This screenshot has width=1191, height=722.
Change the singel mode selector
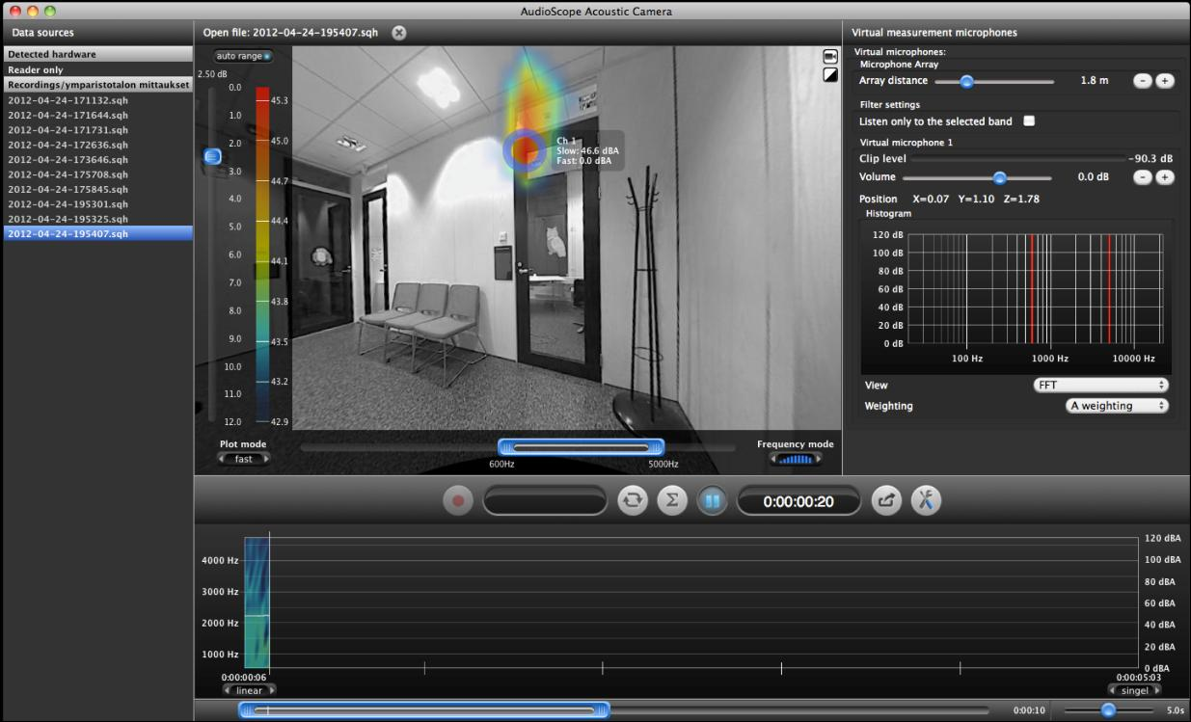(1135, 690)
